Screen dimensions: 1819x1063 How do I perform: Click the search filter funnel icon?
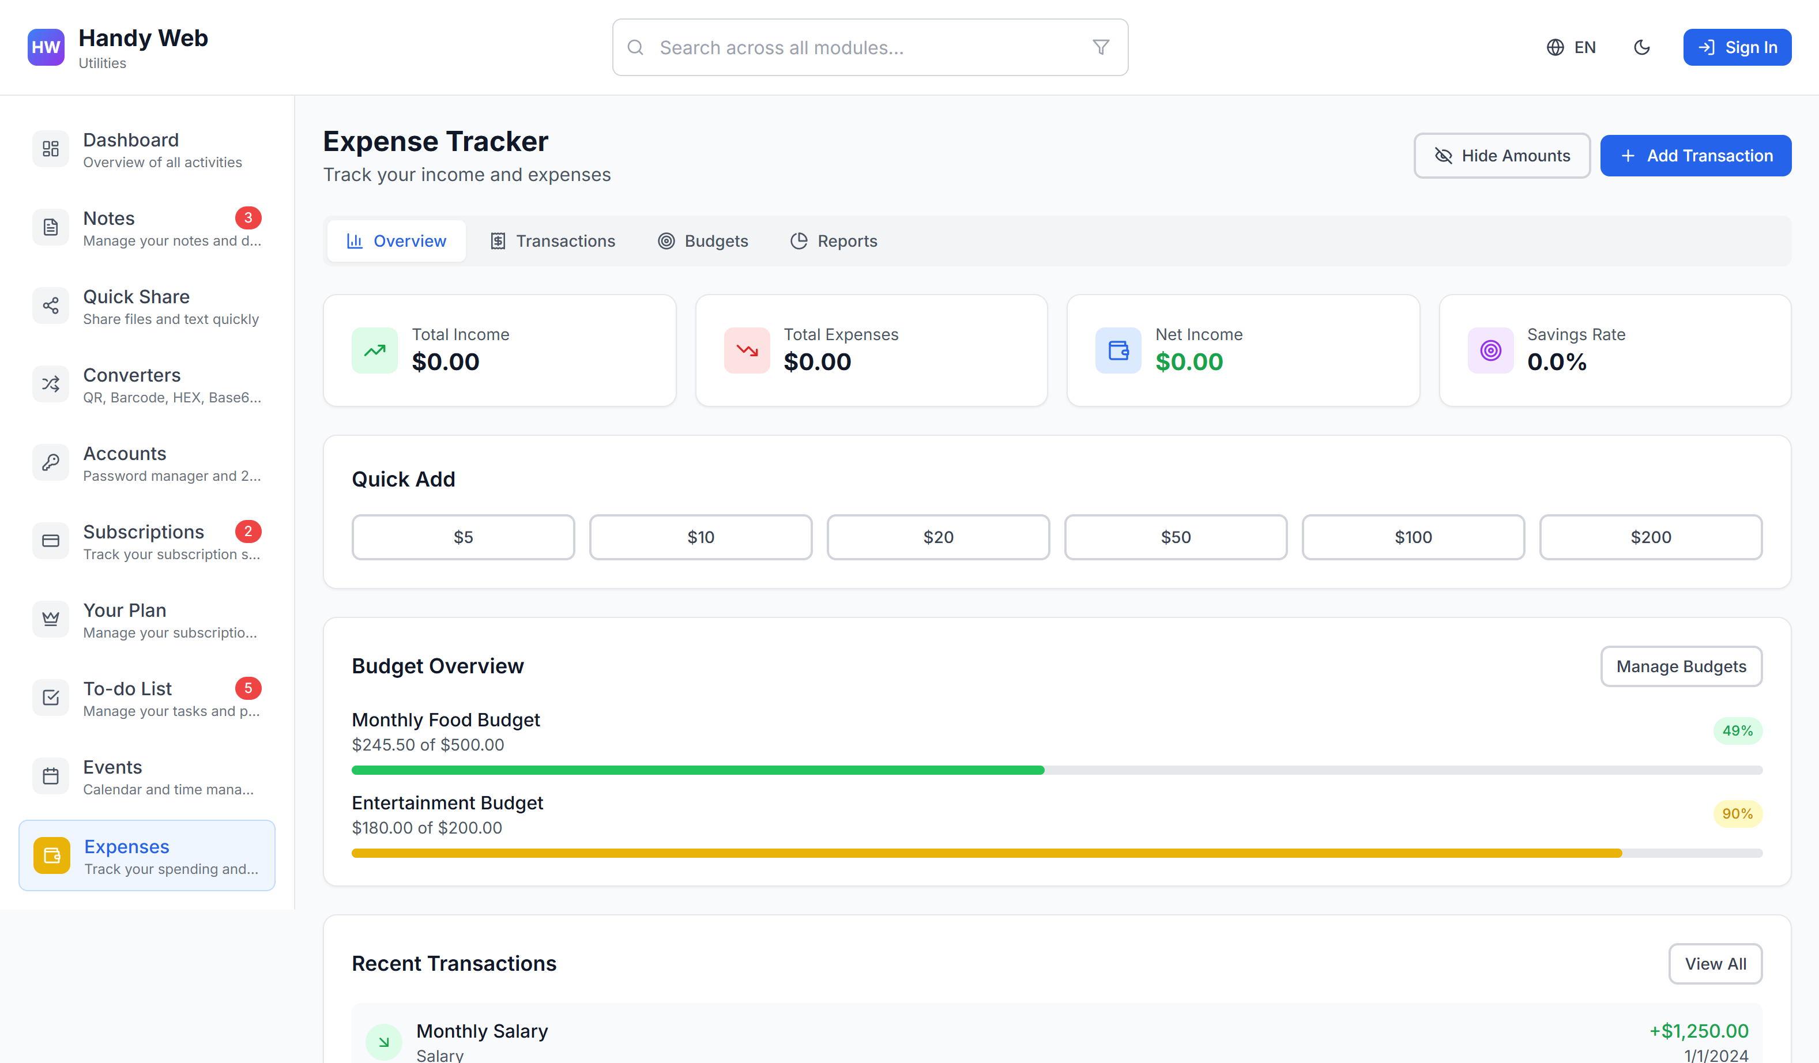tap(1100, 48)
